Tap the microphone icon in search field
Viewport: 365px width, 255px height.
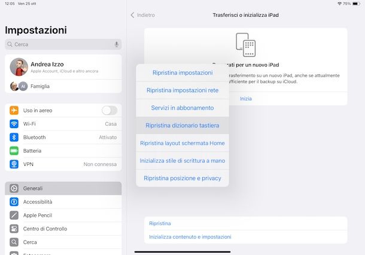pyautogui.click(x=117, y=44)
